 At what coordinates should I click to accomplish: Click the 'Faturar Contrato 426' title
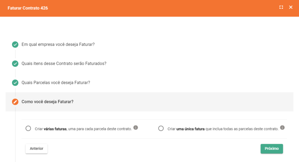point(28,8)
